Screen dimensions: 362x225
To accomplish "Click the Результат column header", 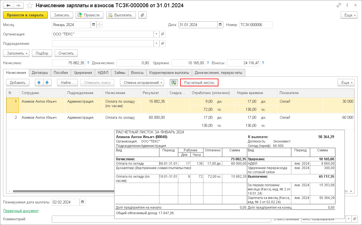I will (x=154, y=93).
